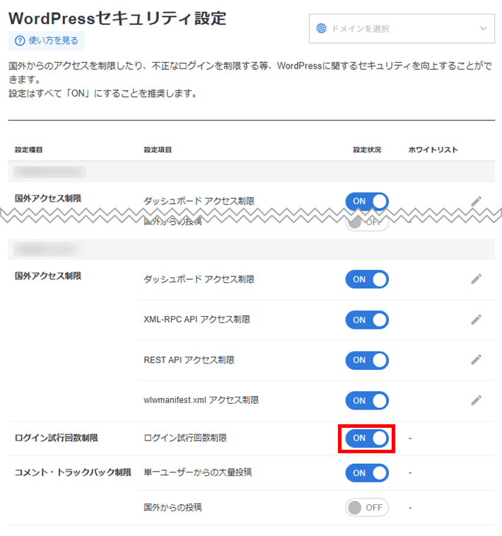Click the question mark help icon
This screenshot has height=536, width=502.
pos(20,41)
